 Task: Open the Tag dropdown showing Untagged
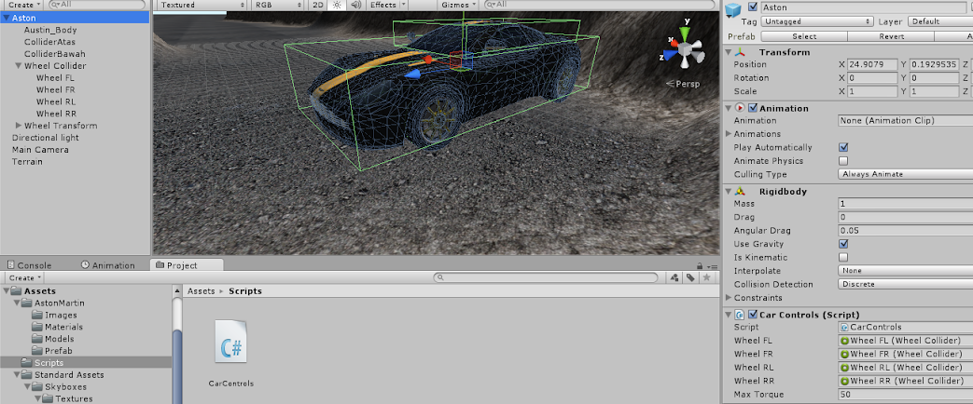(817, 21)
